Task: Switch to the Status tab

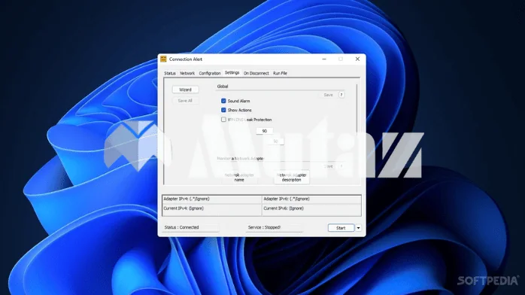Action: tap(170, 73)
